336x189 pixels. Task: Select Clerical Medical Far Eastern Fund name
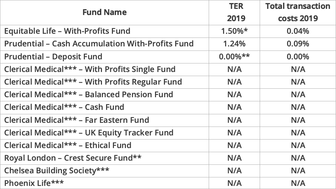tap(77, 120)
